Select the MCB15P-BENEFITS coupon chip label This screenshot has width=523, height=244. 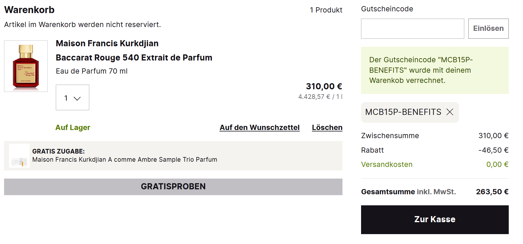coord(403,112)
